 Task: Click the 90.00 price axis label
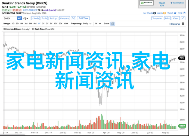182,35
